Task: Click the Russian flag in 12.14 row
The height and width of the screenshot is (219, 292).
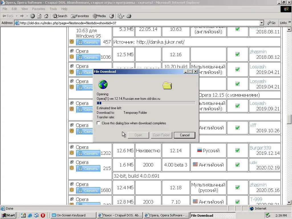Action: tap(199, 150)
